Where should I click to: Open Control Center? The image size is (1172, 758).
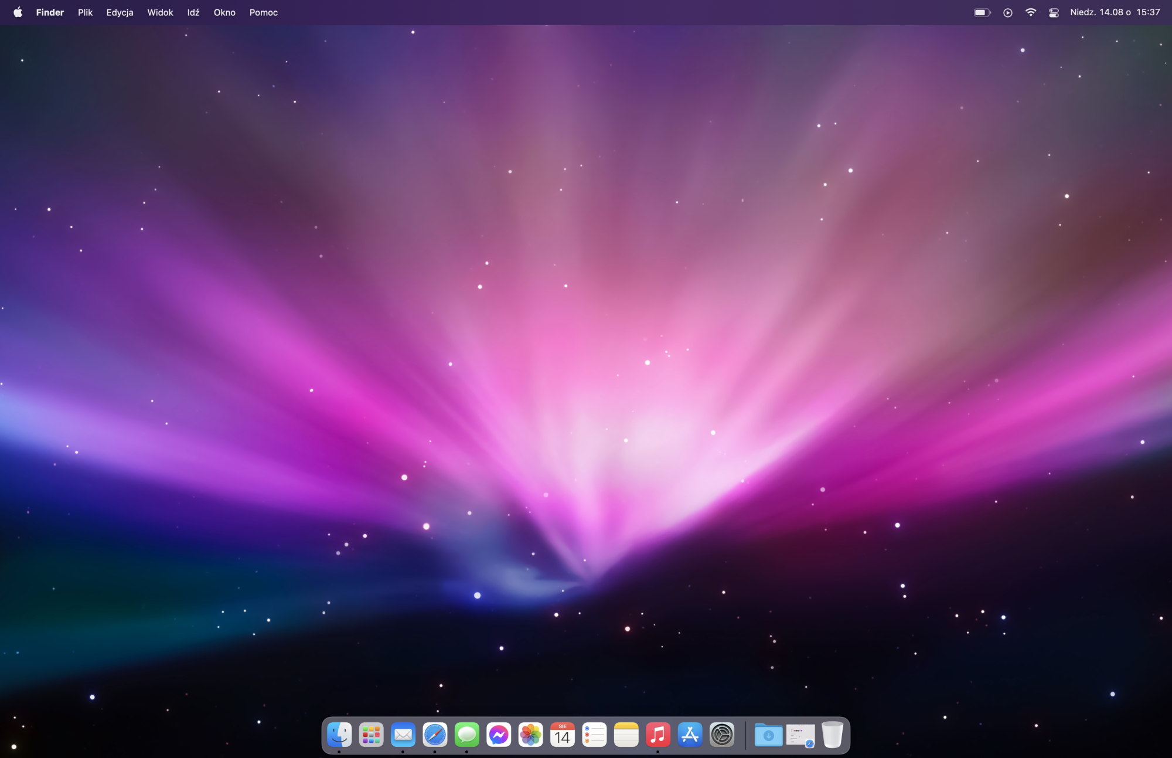1054,12
